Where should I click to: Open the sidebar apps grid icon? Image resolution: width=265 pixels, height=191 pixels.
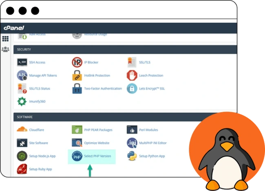coord(5,39)
